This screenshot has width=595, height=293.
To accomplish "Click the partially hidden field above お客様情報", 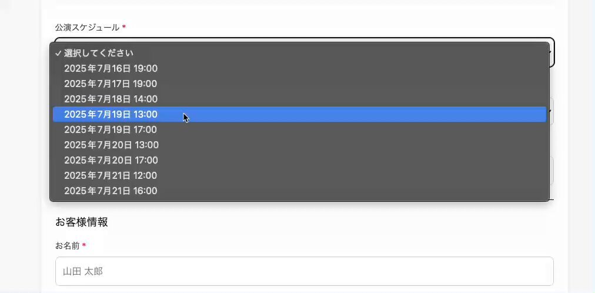I will point(551,171).
